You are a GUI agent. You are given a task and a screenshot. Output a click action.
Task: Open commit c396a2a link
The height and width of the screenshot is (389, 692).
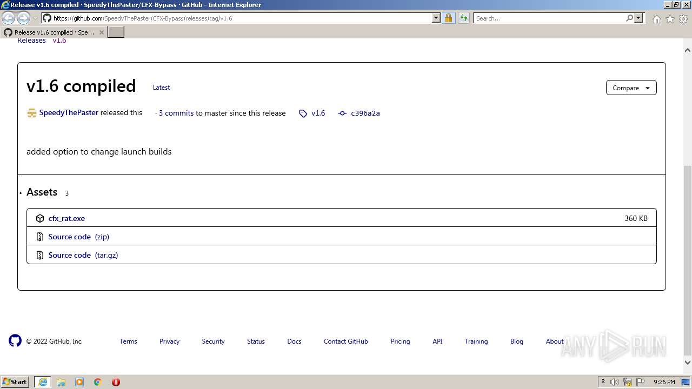click(x=365, y=113)
